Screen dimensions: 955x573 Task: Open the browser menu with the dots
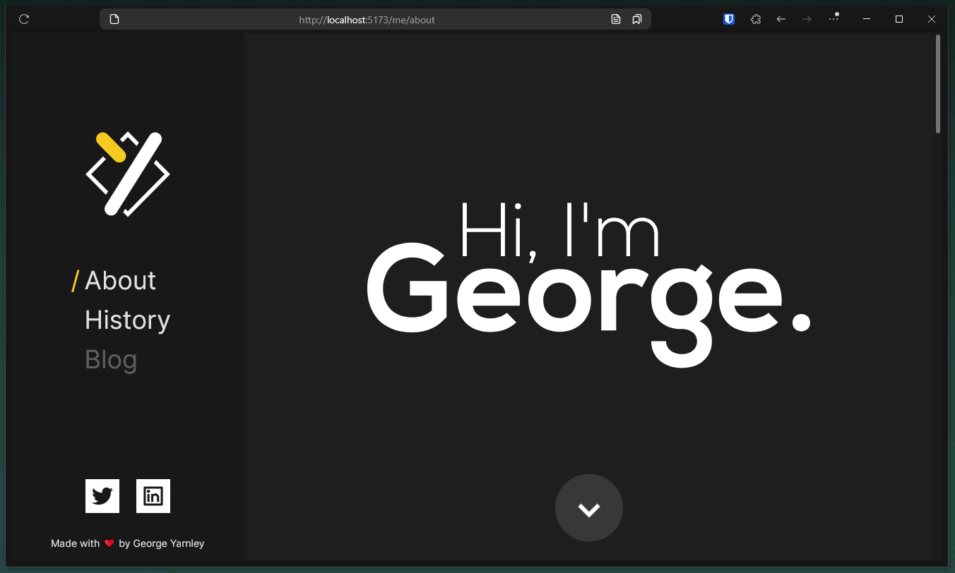(833, 19)
